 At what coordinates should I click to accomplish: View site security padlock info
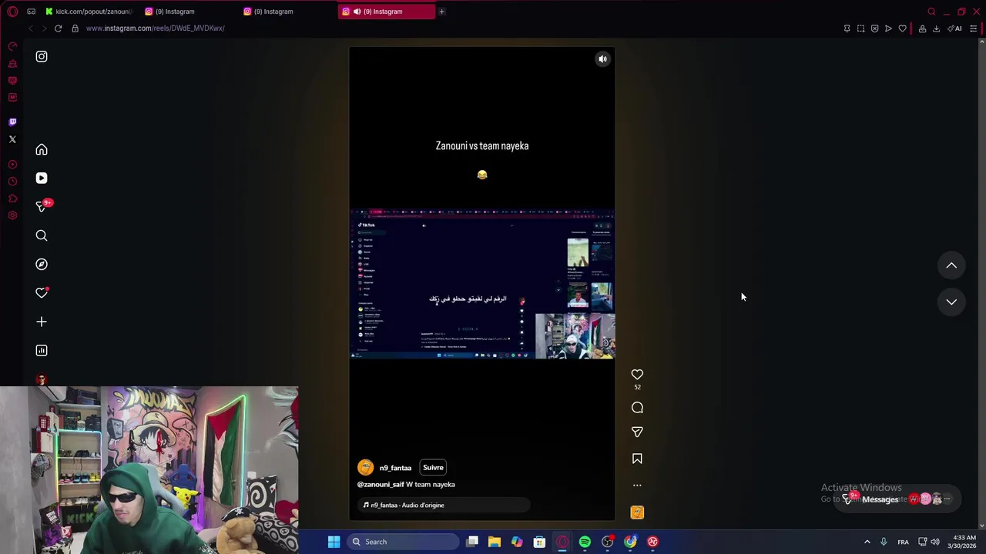click(x=75, y=28)
